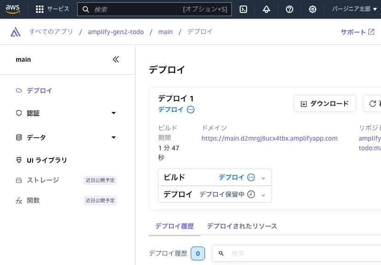The height and width of the screenshot is (265, 381).
Task: Click the clock icon for デプロイ保留中
Action: (x=251, y=194)
